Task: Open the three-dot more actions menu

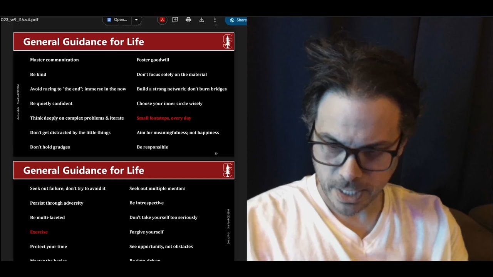Action: click(x=215, y=20)
